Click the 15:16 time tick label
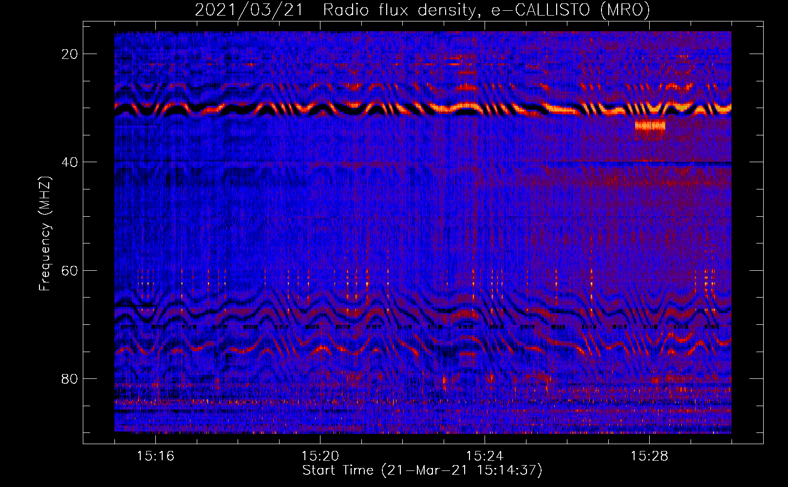 [155, 456]
